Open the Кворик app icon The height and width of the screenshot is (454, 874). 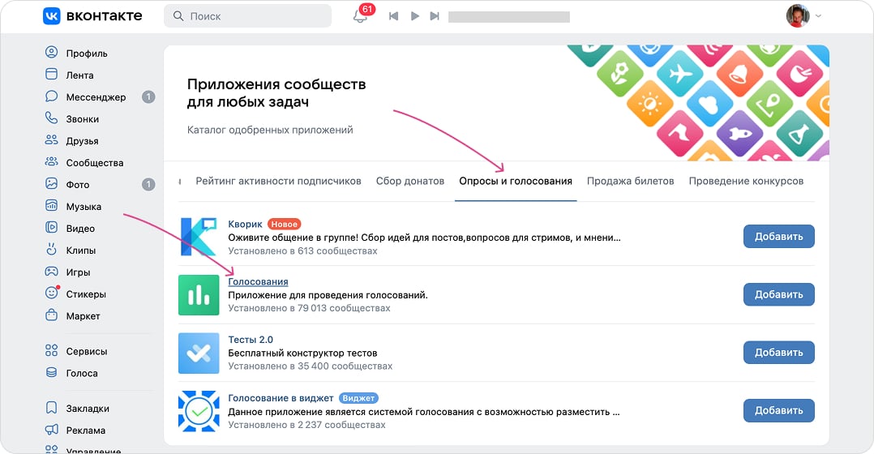[x=199, y=237]
